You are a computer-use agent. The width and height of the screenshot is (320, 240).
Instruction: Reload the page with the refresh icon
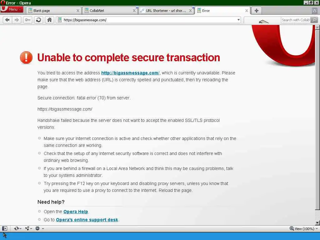38,20
